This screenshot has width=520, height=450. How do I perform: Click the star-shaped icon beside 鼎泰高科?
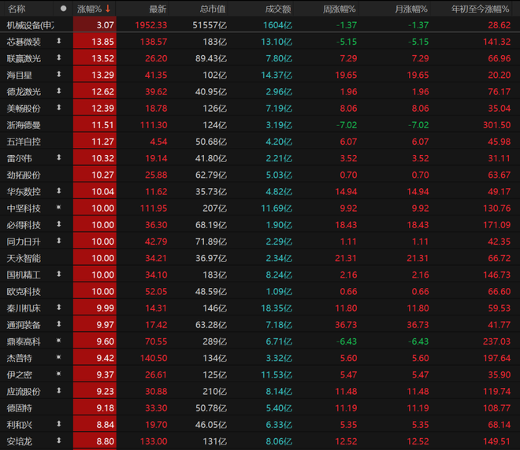tap(59, 341)
